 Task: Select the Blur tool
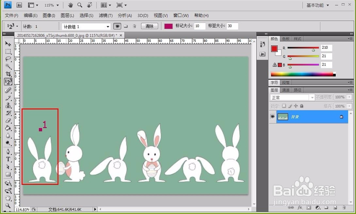point(8,135)
